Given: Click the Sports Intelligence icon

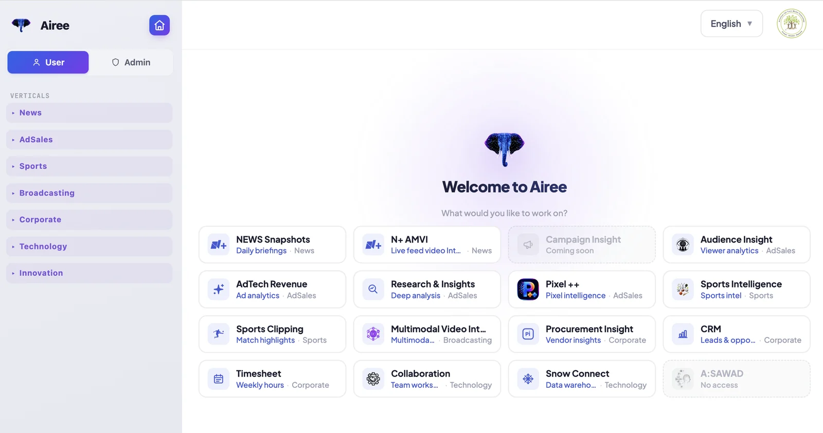Looking at the screenshot, I should (683, 290).
